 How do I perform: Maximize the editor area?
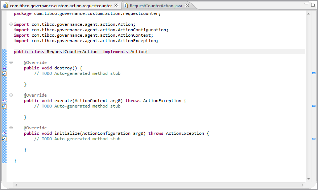point(313,4)
